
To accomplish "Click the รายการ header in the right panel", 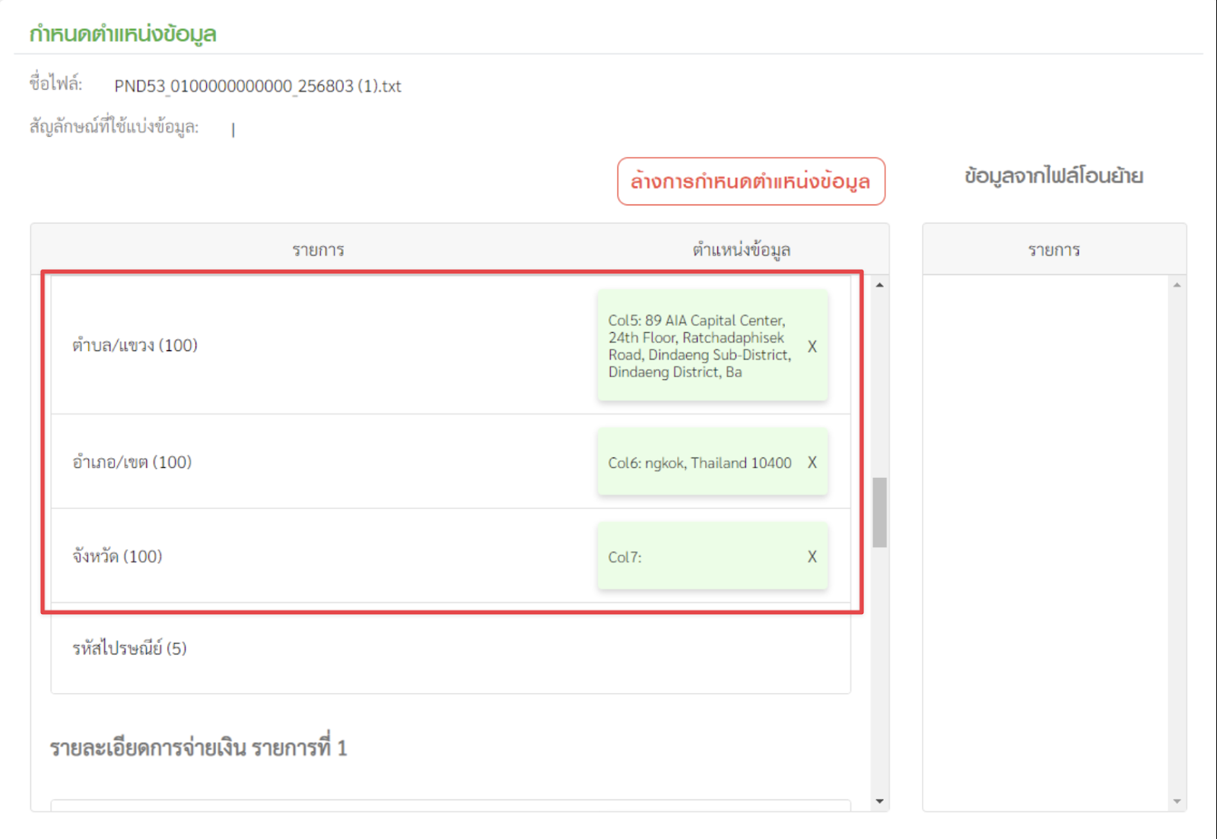I will click(x=1053, y=250).
